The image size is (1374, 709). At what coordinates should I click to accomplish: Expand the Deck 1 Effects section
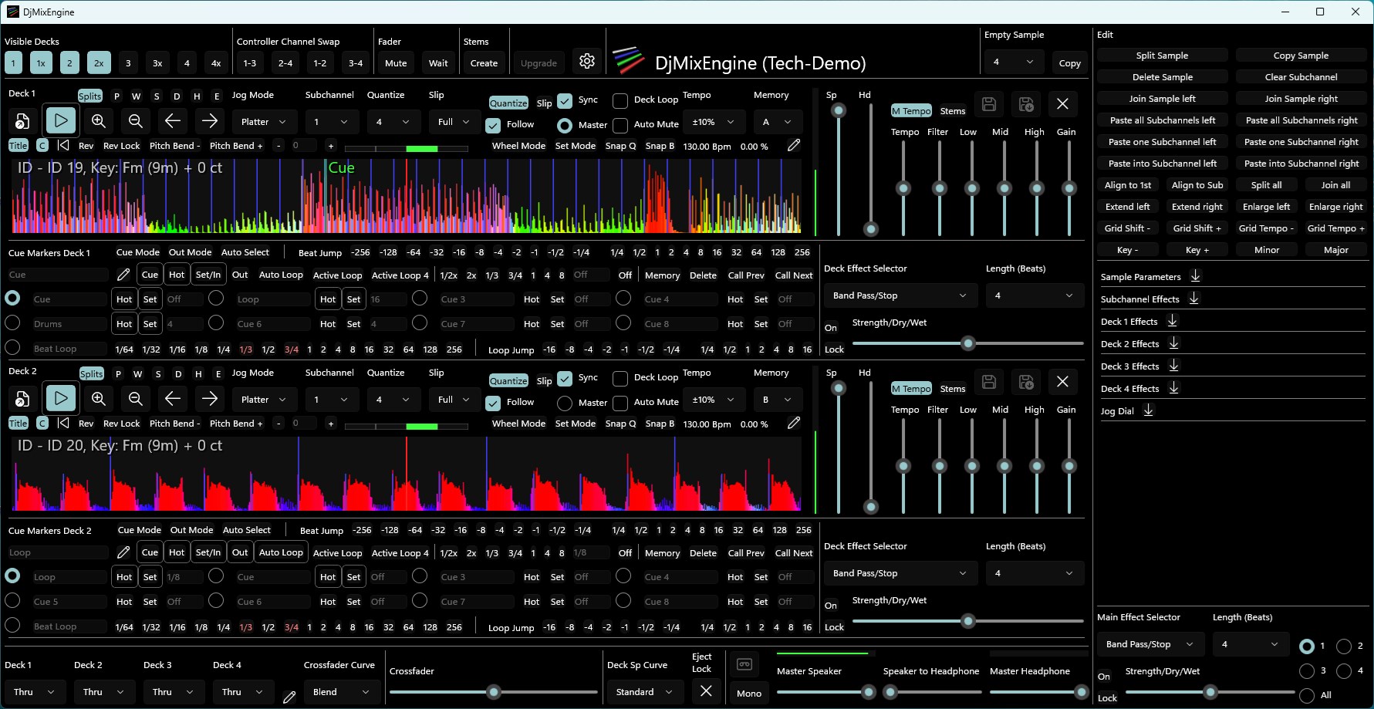tap(1172, 321)
